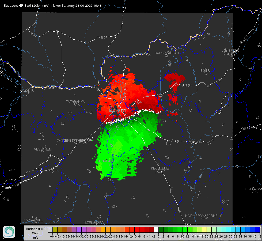Viewport: 262px width, 241px height.
Task: Pick the dark blue last legend swatch
Action: (x=257, y=230)
